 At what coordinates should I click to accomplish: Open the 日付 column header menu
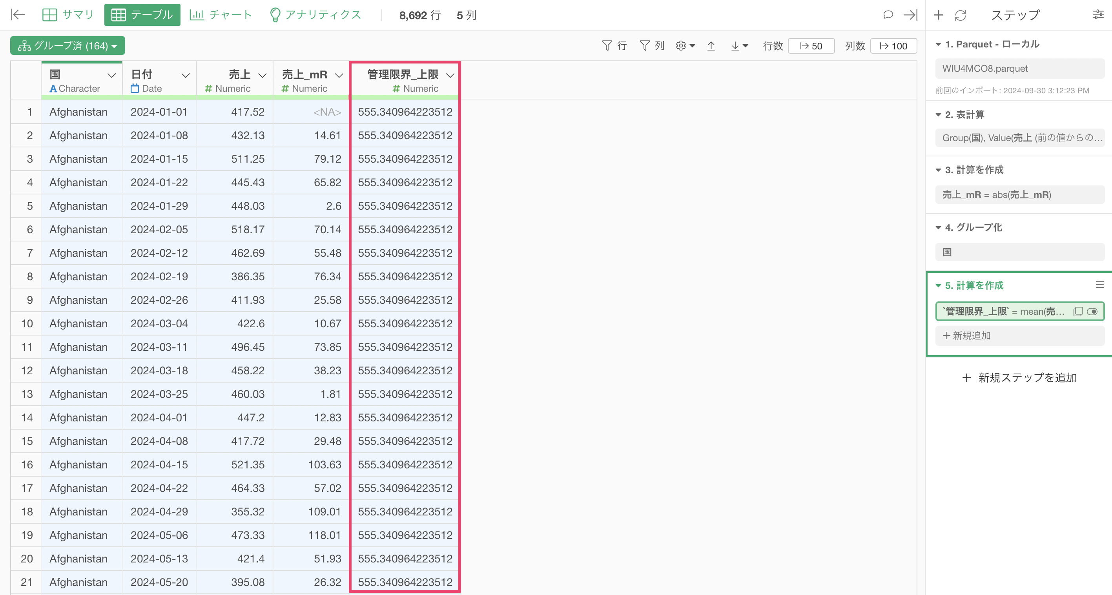coord(186,75)
